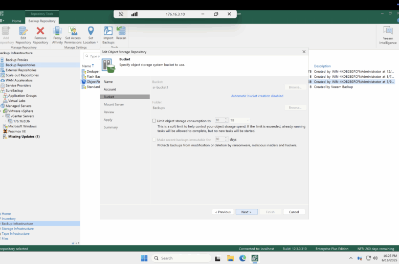The image size is (399, 264).
Task: Select the Backup Repository ribbon tab
Action: [42, 21]
